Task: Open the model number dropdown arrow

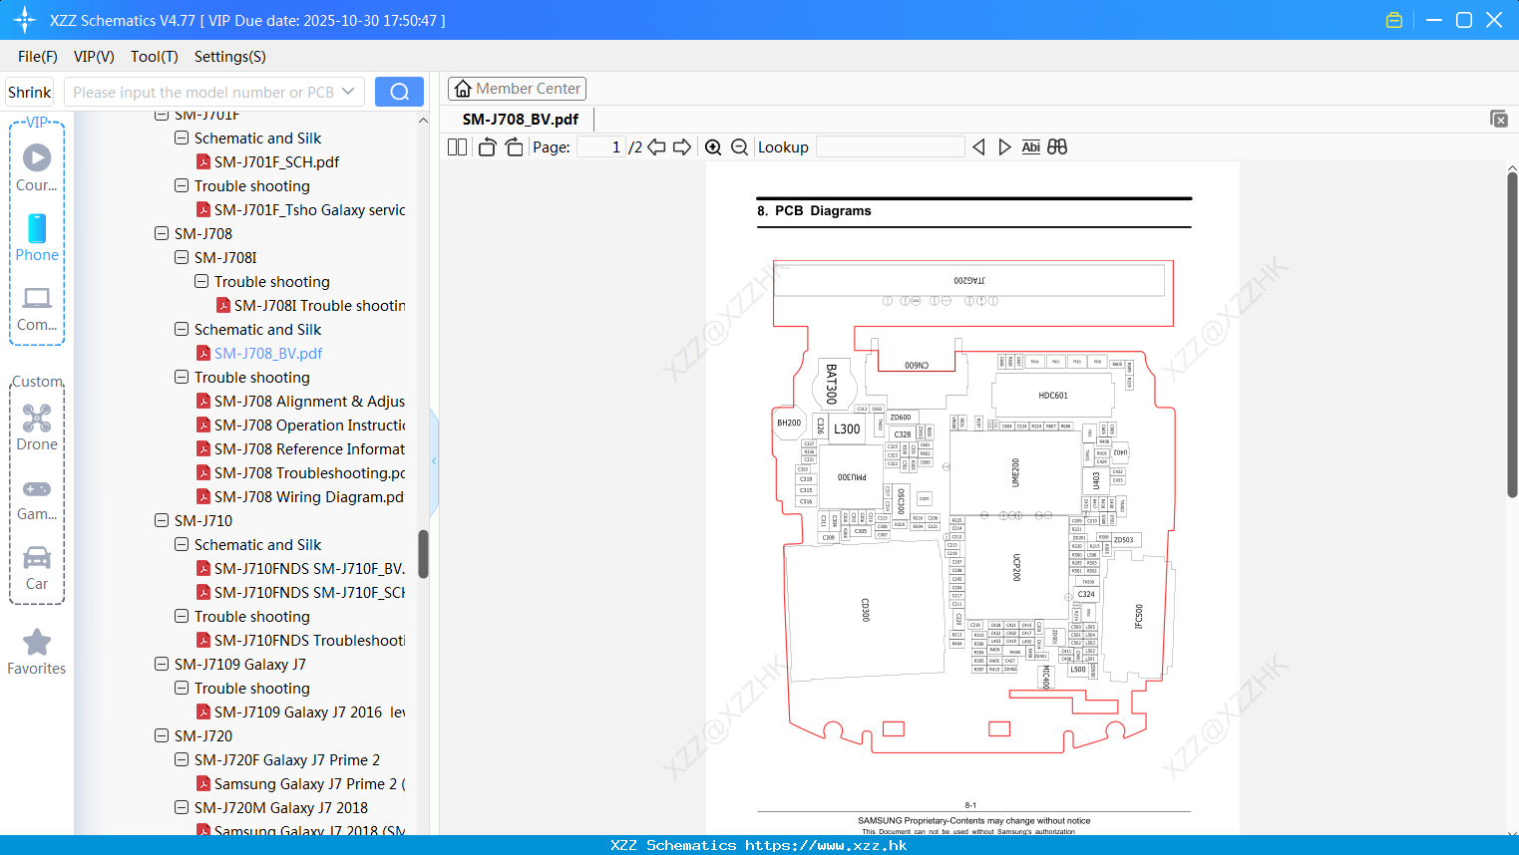Action: click(348, 92)
